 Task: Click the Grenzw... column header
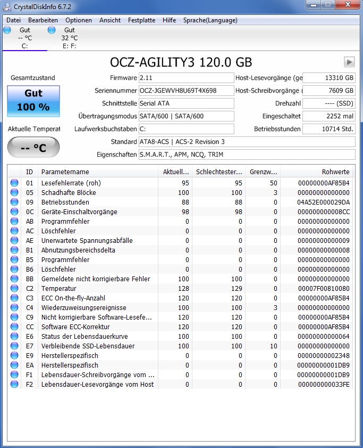[x=263, y=172]
